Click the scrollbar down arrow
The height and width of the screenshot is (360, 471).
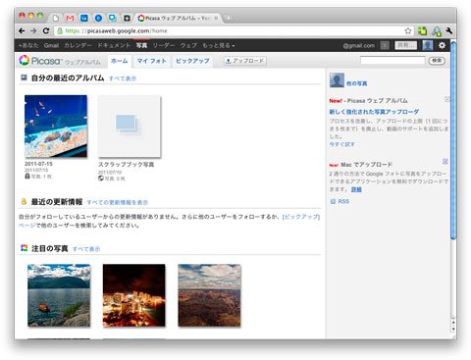[x=453, y=330]
